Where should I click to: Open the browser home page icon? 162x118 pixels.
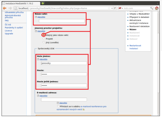tap(157, 8)
